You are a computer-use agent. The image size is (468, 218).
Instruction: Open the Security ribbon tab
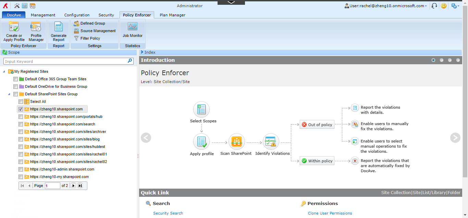[x=106, y=15]
